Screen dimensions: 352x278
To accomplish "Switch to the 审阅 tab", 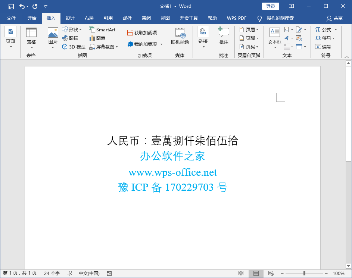I will [146, 18].
